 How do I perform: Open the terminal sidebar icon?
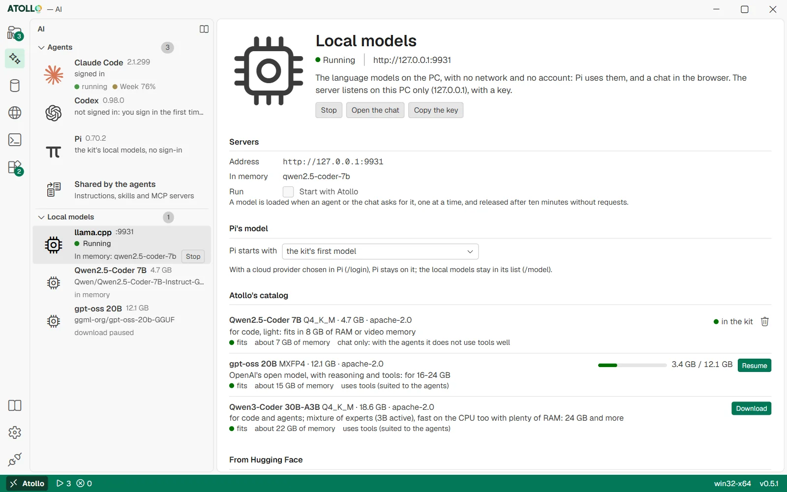tap(15, 140)
